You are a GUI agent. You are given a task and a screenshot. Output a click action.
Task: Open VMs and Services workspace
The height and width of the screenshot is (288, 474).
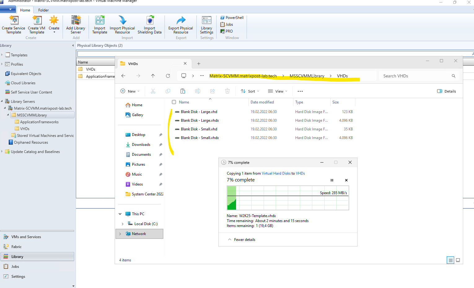[x=37, y=237]
